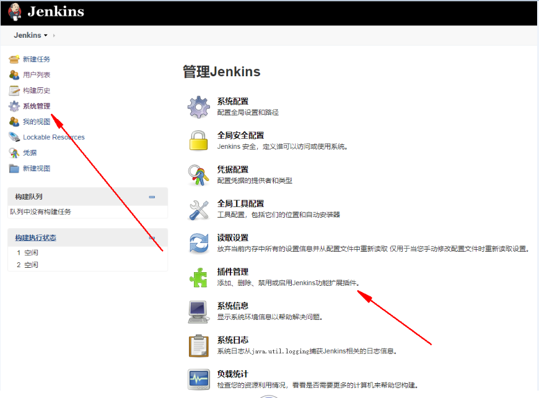539x398 pixels.
Task: Open the 我的视图 link
Action: [x=37, y=122]
